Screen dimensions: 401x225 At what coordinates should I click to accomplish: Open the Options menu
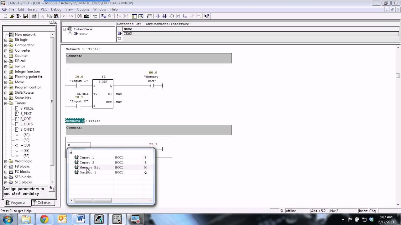pos(83,9)
